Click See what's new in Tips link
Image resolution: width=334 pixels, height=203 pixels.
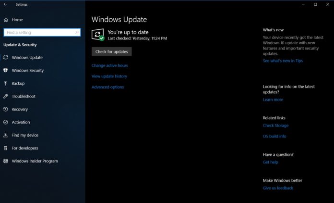click(283, 61)
